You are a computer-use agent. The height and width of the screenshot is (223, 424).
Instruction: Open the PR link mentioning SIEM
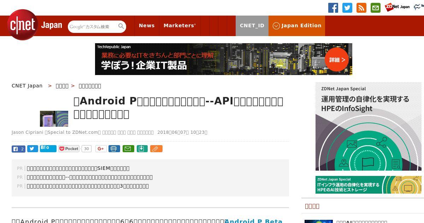point(78,168)
